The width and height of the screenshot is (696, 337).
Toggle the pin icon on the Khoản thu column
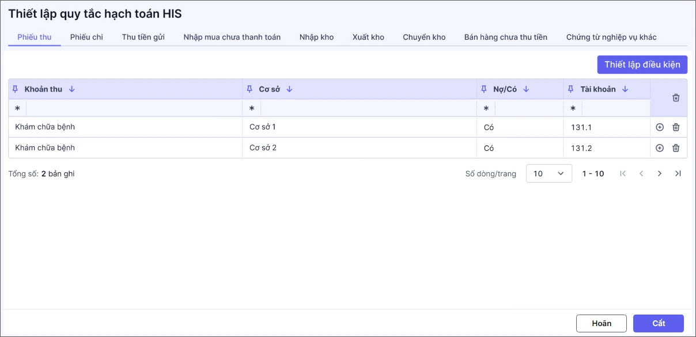tap(16, 89)
